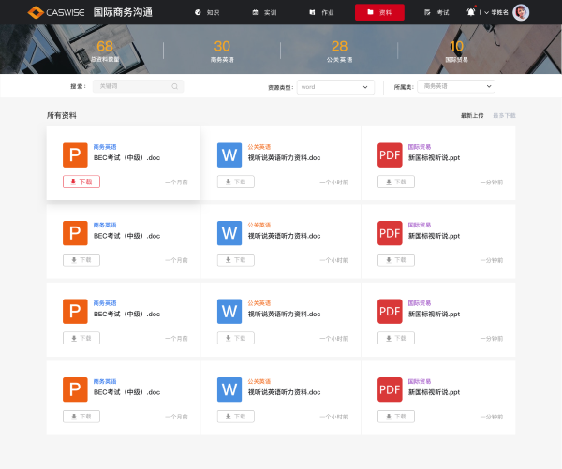This screenshot has height=469, width=562.
Task: Click the magnifier icon in the search box
Action: (174, 86)
